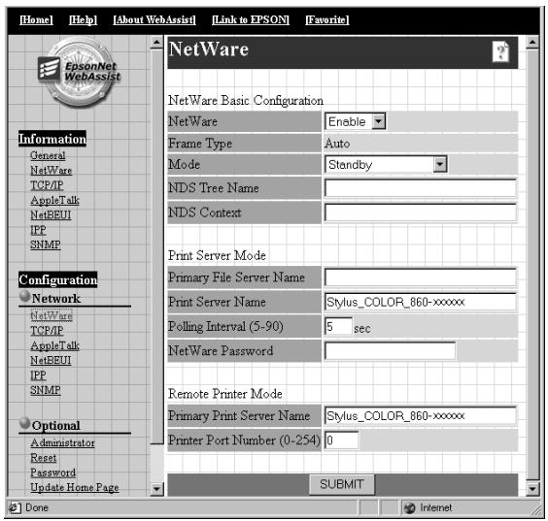Click the Remote Printer Mode heading
The image size is (548, 521).
point(225,394)
